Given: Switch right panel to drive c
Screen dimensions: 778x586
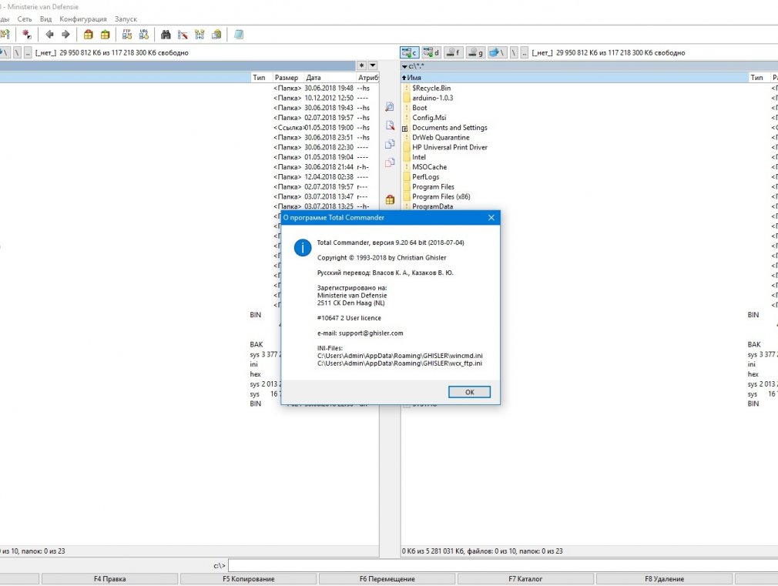Looking at the screenshot, I should click(410, 52).
